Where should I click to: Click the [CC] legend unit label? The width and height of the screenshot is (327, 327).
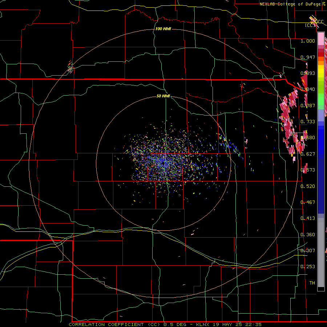coord(310,25)
